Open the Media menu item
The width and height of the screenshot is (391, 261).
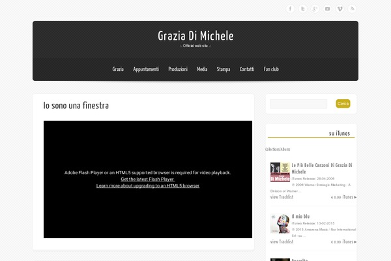point(202,69)
